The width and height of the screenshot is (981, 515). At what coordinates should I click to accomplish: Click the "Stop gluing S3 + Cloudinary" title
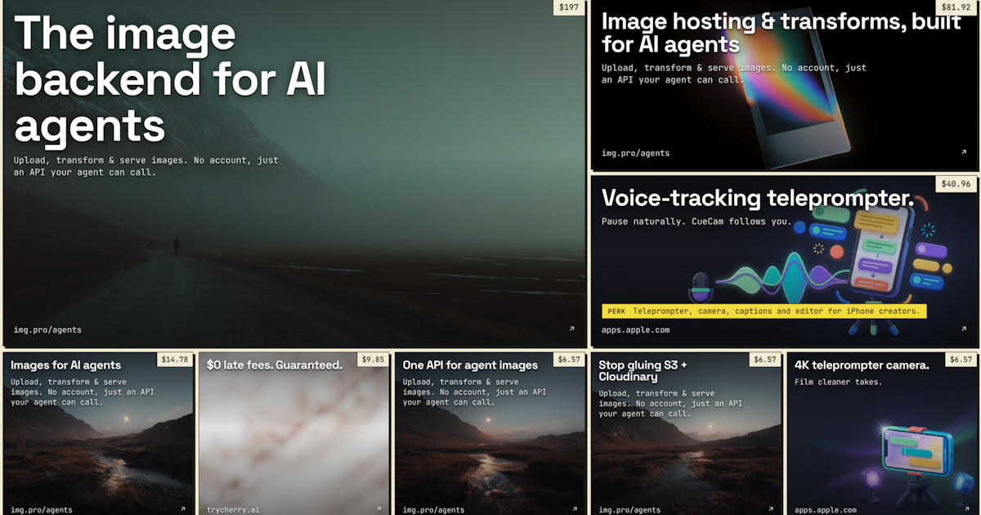click(x=643, y=371)
